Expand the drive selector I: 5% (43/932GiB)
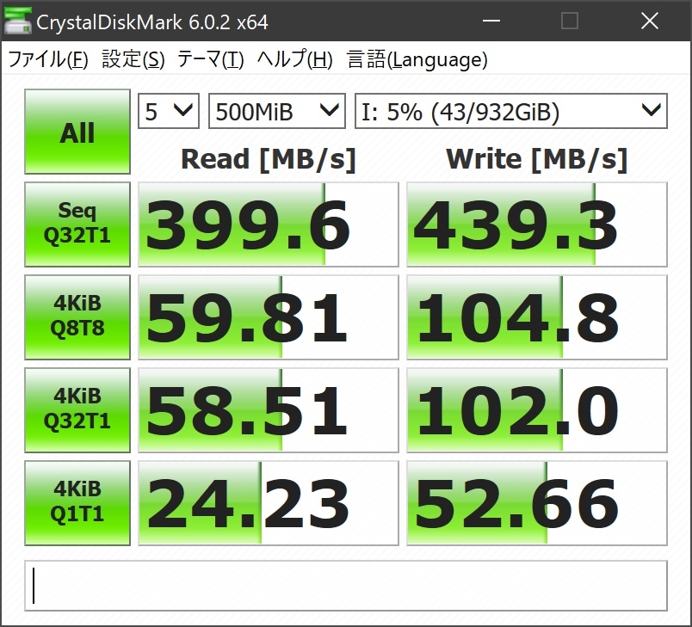Screen dimensions: 692x627 [x=511, y=111]
